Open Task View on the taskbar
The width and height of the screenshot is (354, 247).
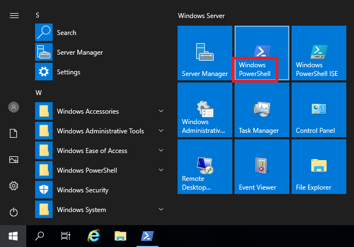tap(66, 236)
